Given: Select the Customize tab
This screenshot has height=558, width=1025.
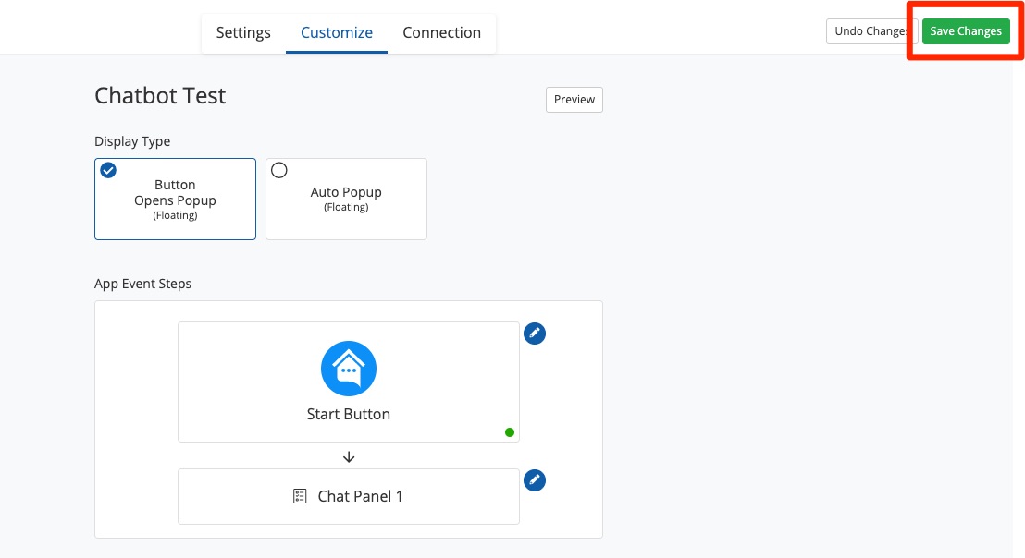Looking at the screenshot, I should [337, 32].
